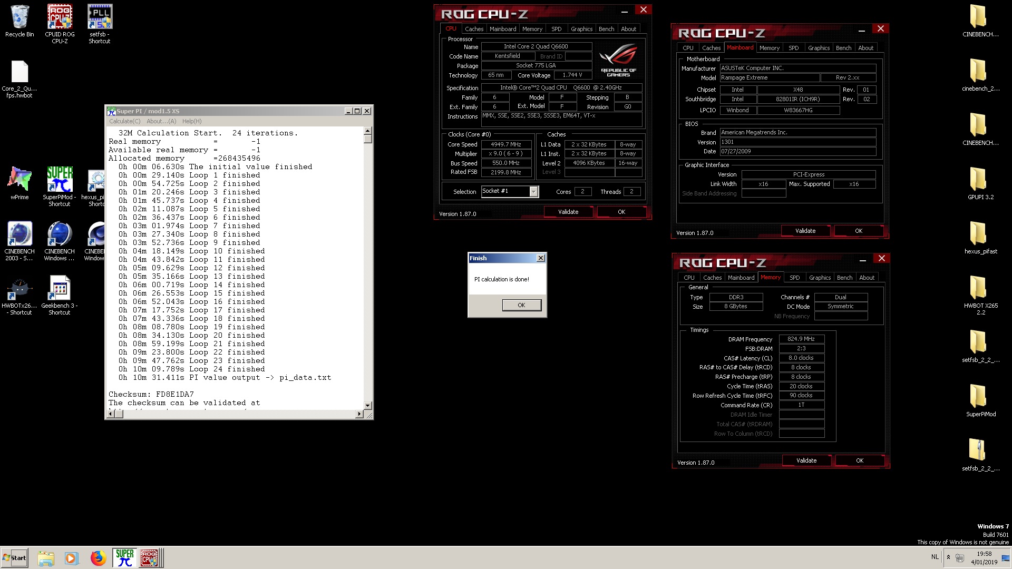
Task: Open the Recycle Bin desktop icon
Action: (x=20, y=21)
